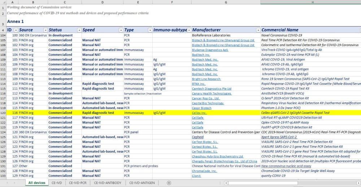Select the CE-IVD-ANTIGEN sheet tab
The image size is (361, 187).
pos(143,183)
